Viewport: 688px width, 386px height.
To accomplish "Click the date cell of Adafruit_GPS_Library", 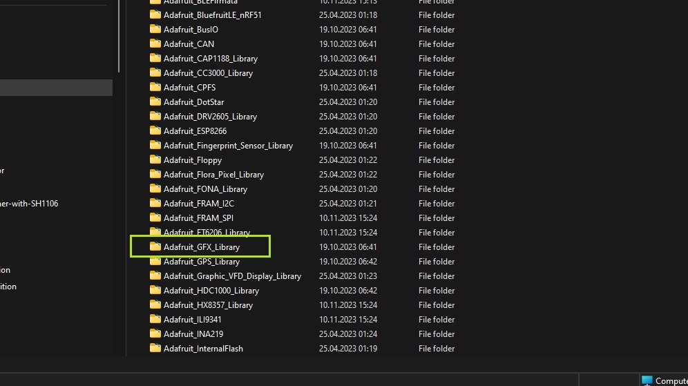I will [x=348, y=262].
